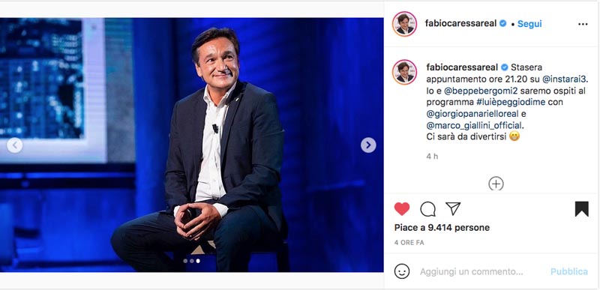The width and height of the screenshot is (600, 290).
Task: Load more comments with the plus circle
Action: (x=496, y=184)
